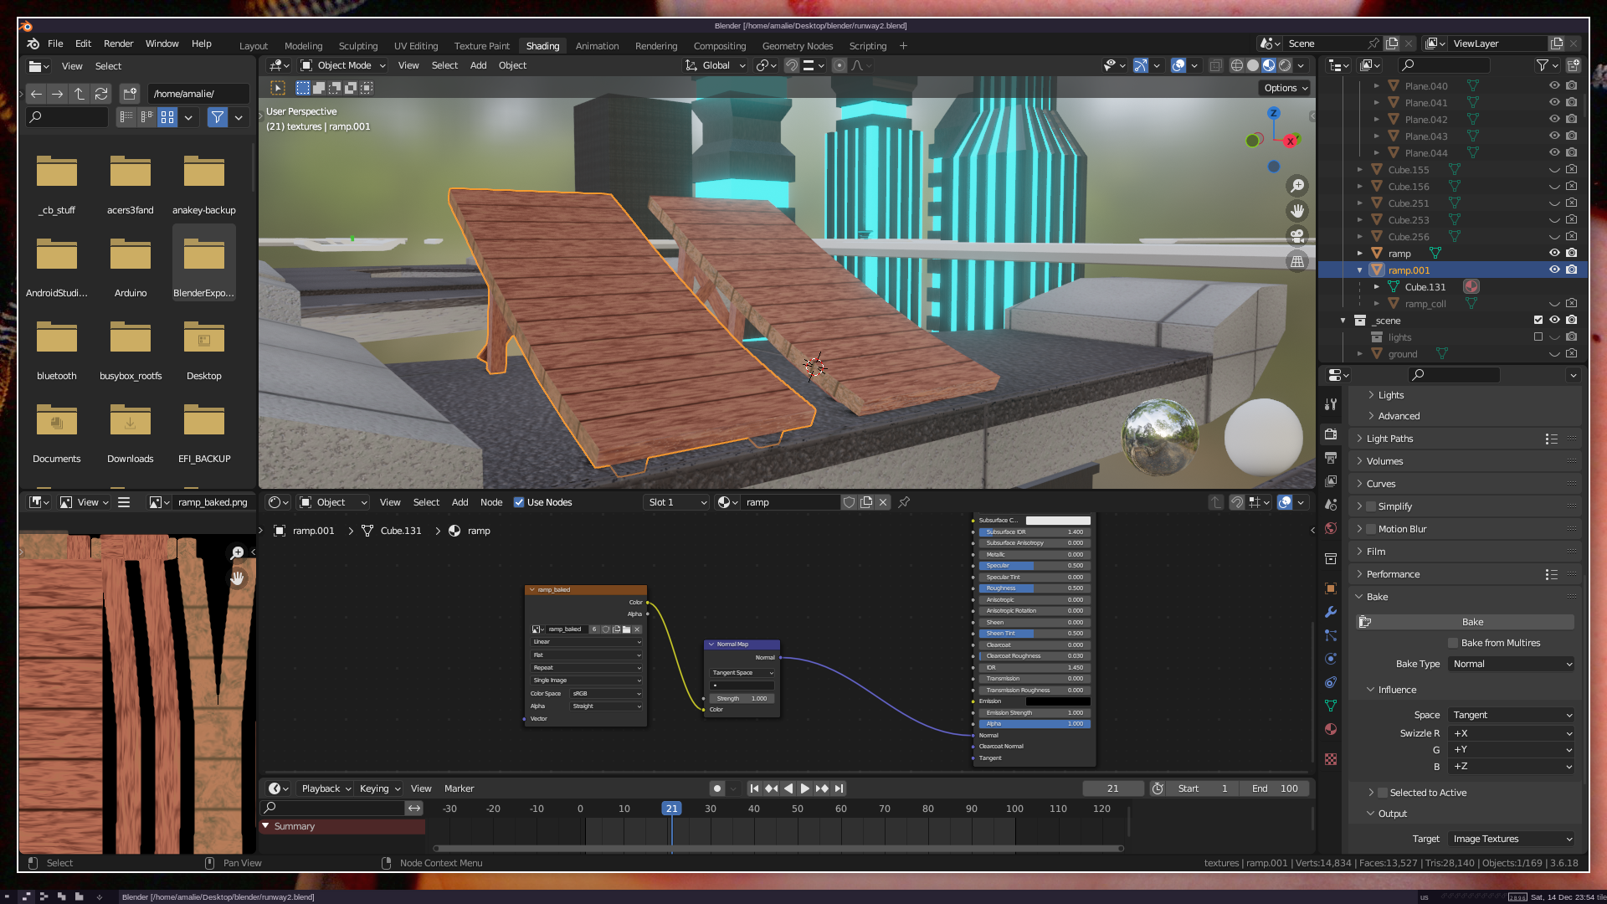This screenshot has height=904, width=1607.
Task: Switch to the UV Editing workspace tab
Action: [x=416, y=46]
